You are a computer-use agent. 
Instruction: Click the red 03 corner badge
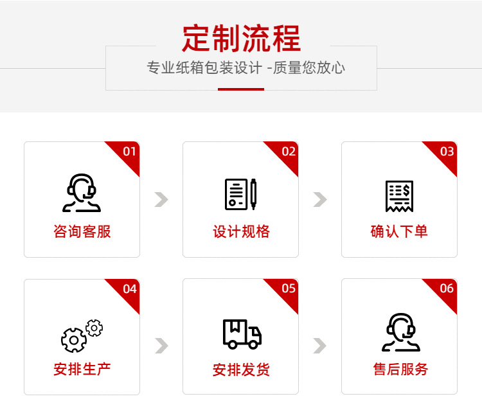(445, 154)
